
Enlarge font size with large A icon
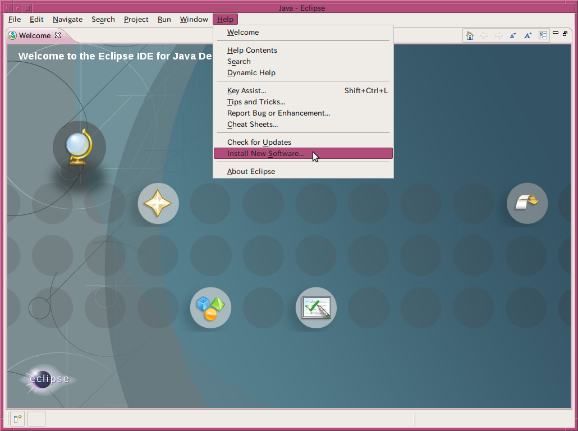pos(528,35)
